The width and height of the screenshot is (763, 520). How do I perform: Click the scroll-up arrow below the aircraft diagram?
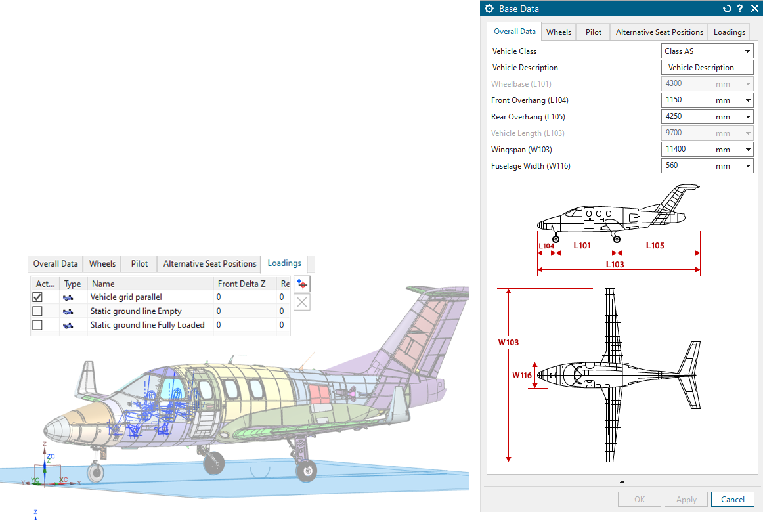click(621, 481)
